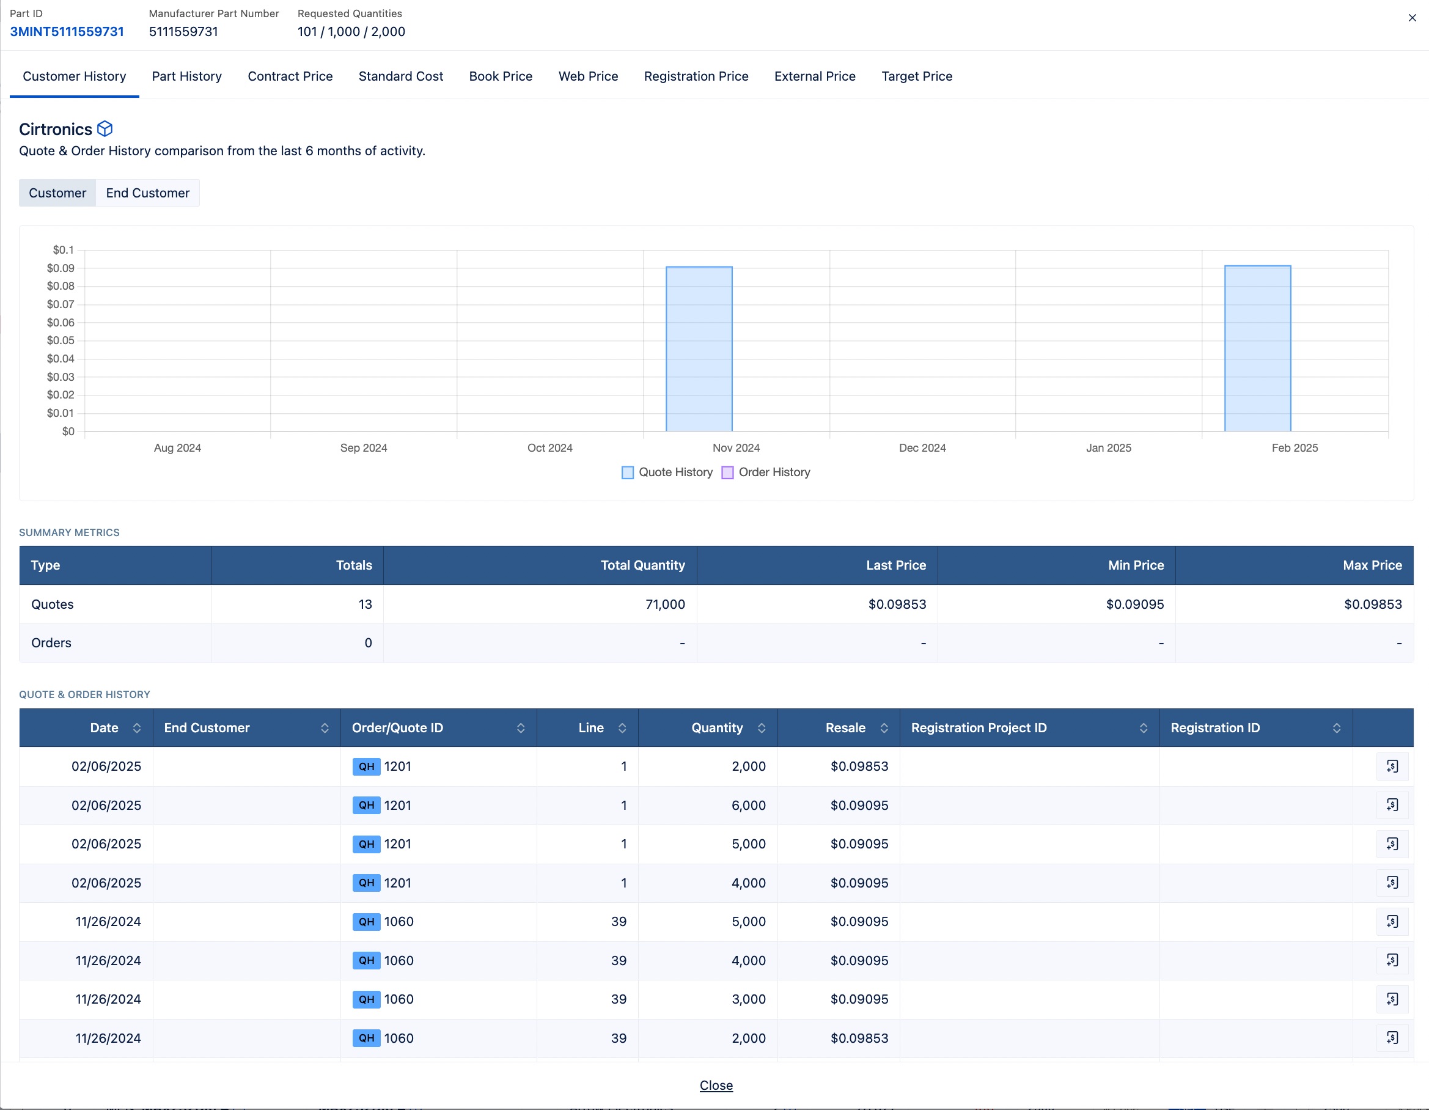Open price action icon for 02/06/2025 4,000 quantity row
Image resolution: width=1429 pixels, height=1110 pixels.
[x=1392, y=883]
